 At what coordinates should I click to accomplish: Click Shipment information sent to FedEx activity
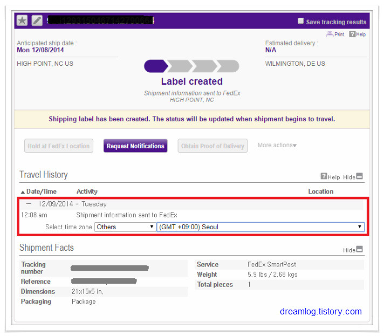click(x=127, y=215)
